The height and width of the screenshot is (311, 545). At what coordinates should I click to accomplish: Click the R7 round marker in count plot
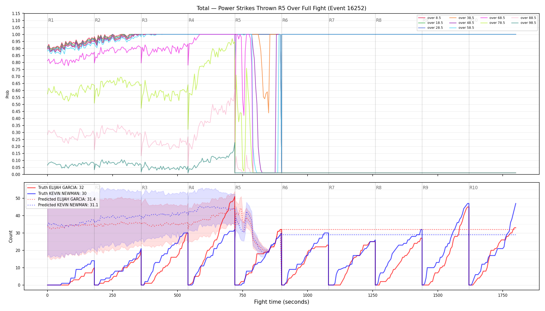[x=332, y=188]
